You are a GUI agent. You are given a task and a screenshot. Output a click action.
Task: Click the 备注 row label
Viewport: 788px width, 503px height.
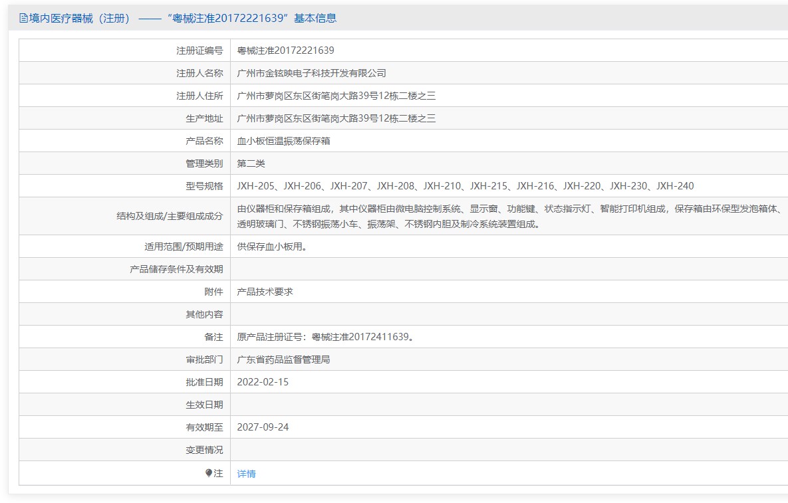213,337
